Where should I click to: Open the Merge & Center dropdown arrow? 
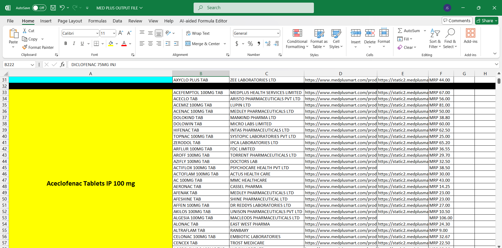[225, 44]
